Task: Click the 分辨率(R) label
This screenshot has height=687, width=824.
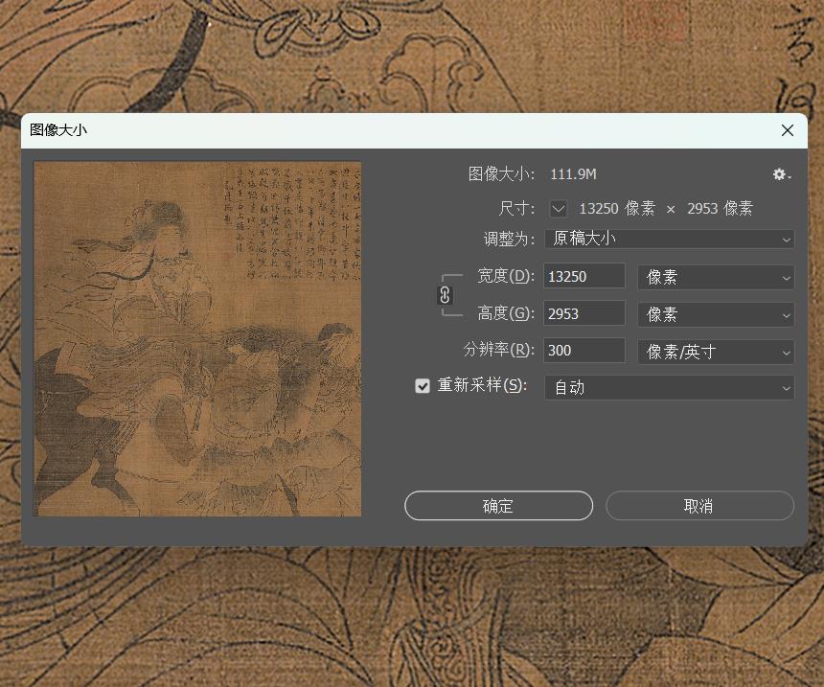Action: pos(498,350)
